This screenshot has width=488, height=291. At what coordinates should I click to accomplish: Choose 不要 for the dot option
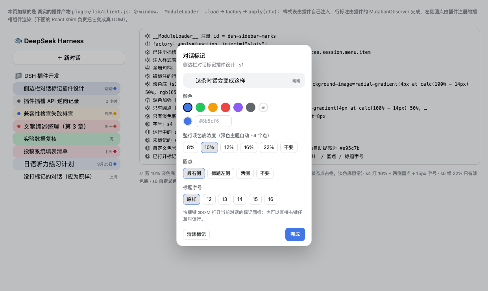pos(265,173)
